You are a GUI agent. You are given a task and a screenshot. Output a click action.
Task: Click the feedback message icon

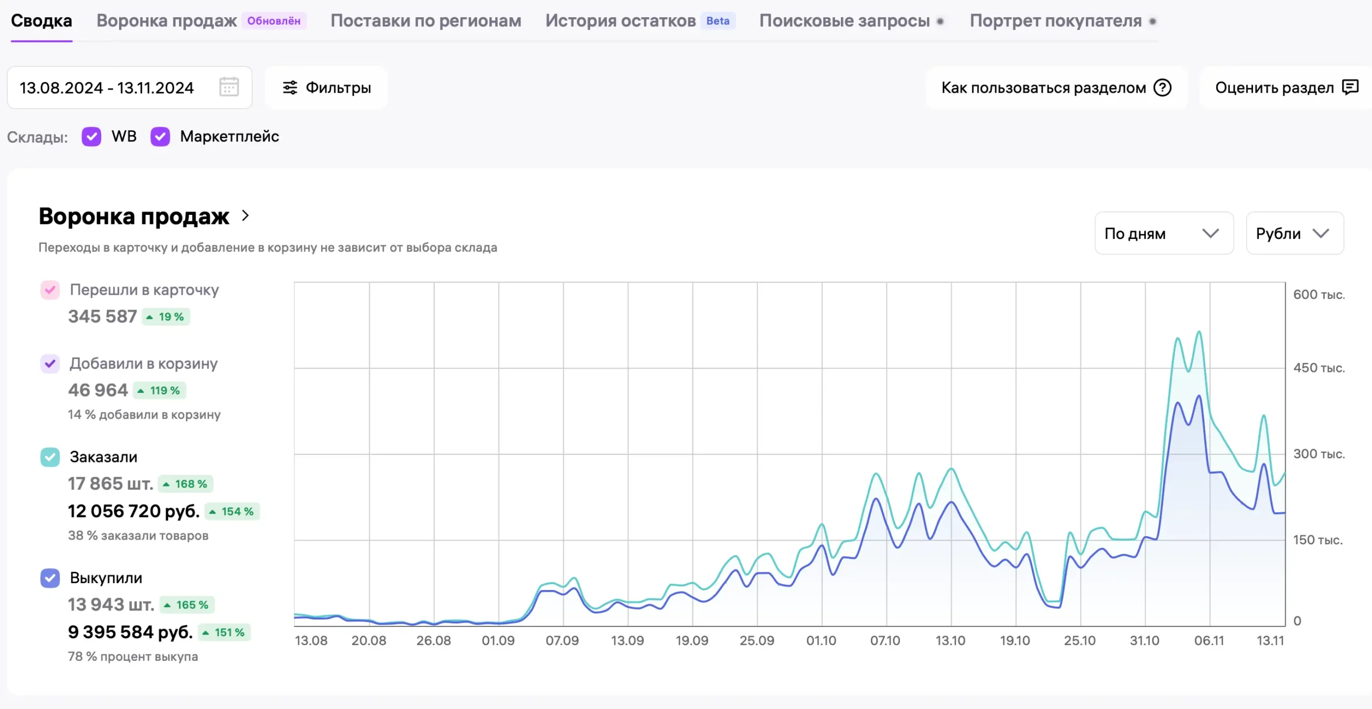click(x=1350, y=87)
